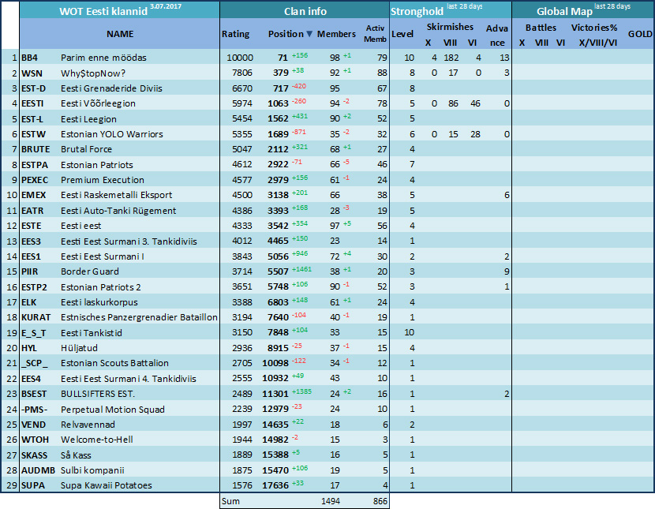Click clan name Eesti Grenaderide Diviis

coord(111,88)
